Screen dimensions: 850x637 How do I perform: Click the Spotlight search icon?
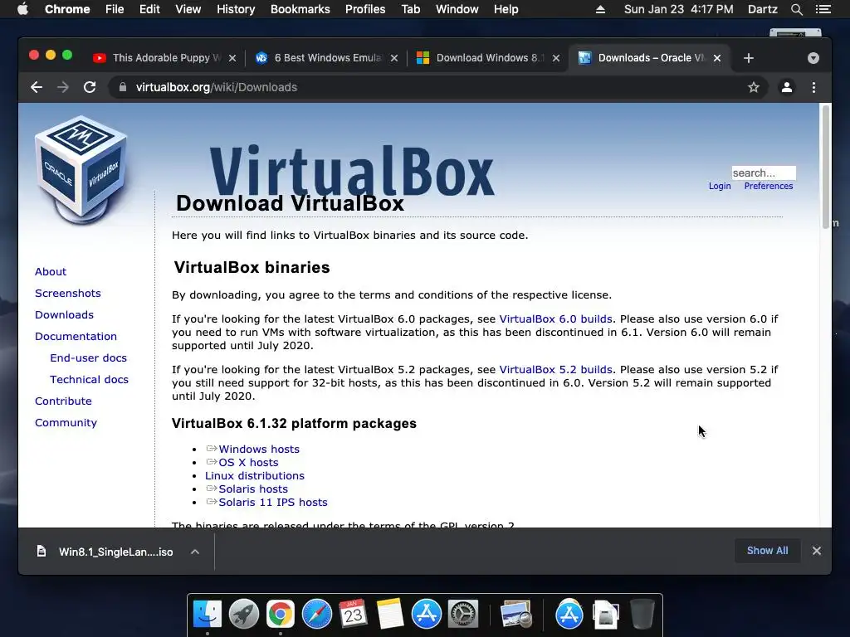pyautogui.click(x=796, y=9)
